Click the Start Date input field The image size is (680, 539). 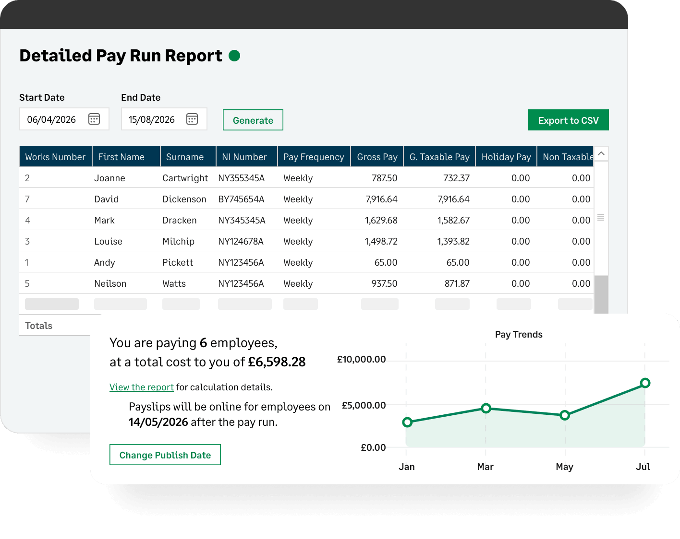[64, 119]
